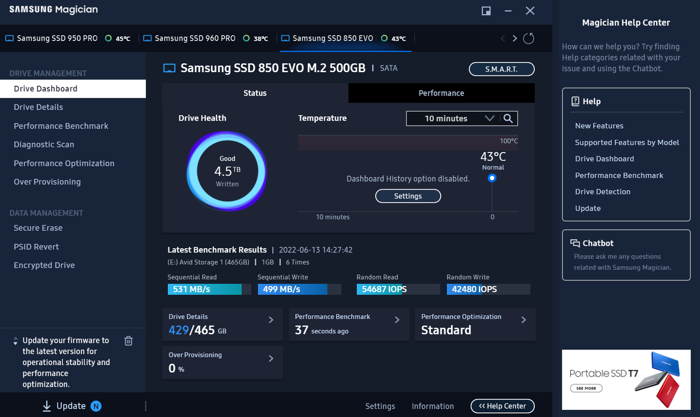Click SEE MORE on Portable SSD T7 ad
This screenshot has height=417, width=700.
586,388
